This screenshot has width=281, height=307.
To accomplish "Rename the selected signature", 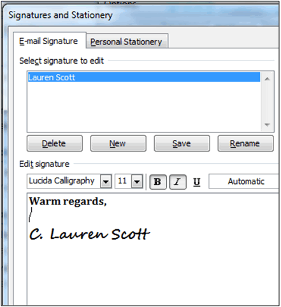I will 245,143.
